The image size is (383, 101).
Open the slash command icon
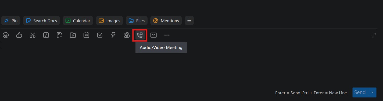click(x=46, y=35)
